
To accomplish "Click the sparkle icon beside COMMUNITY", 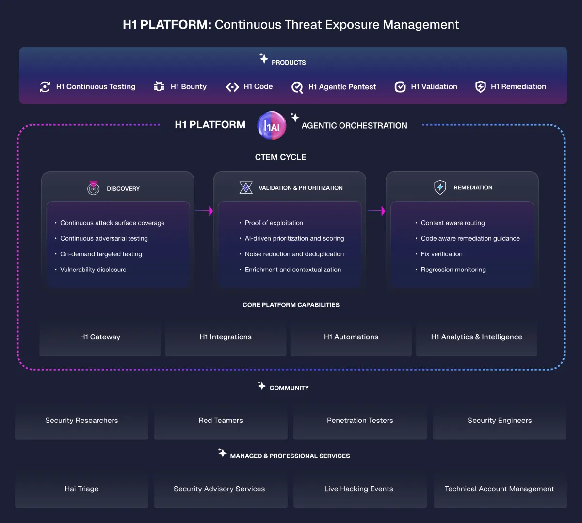I will coord(261,386).
